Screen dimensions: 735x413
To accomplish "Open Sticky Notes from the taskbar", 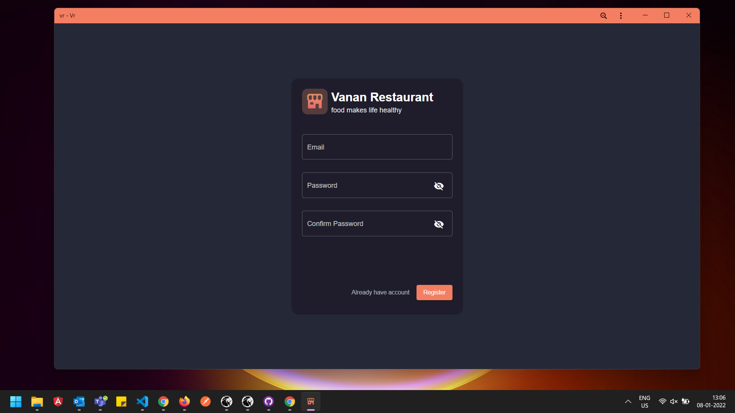I will click(x=121, y=402).
